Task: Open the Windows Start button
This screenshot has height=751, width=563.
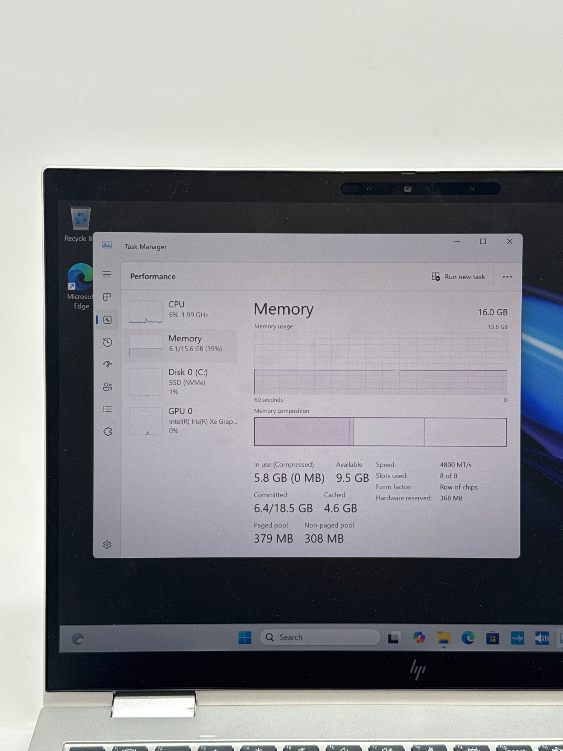Action: [245, 637]
